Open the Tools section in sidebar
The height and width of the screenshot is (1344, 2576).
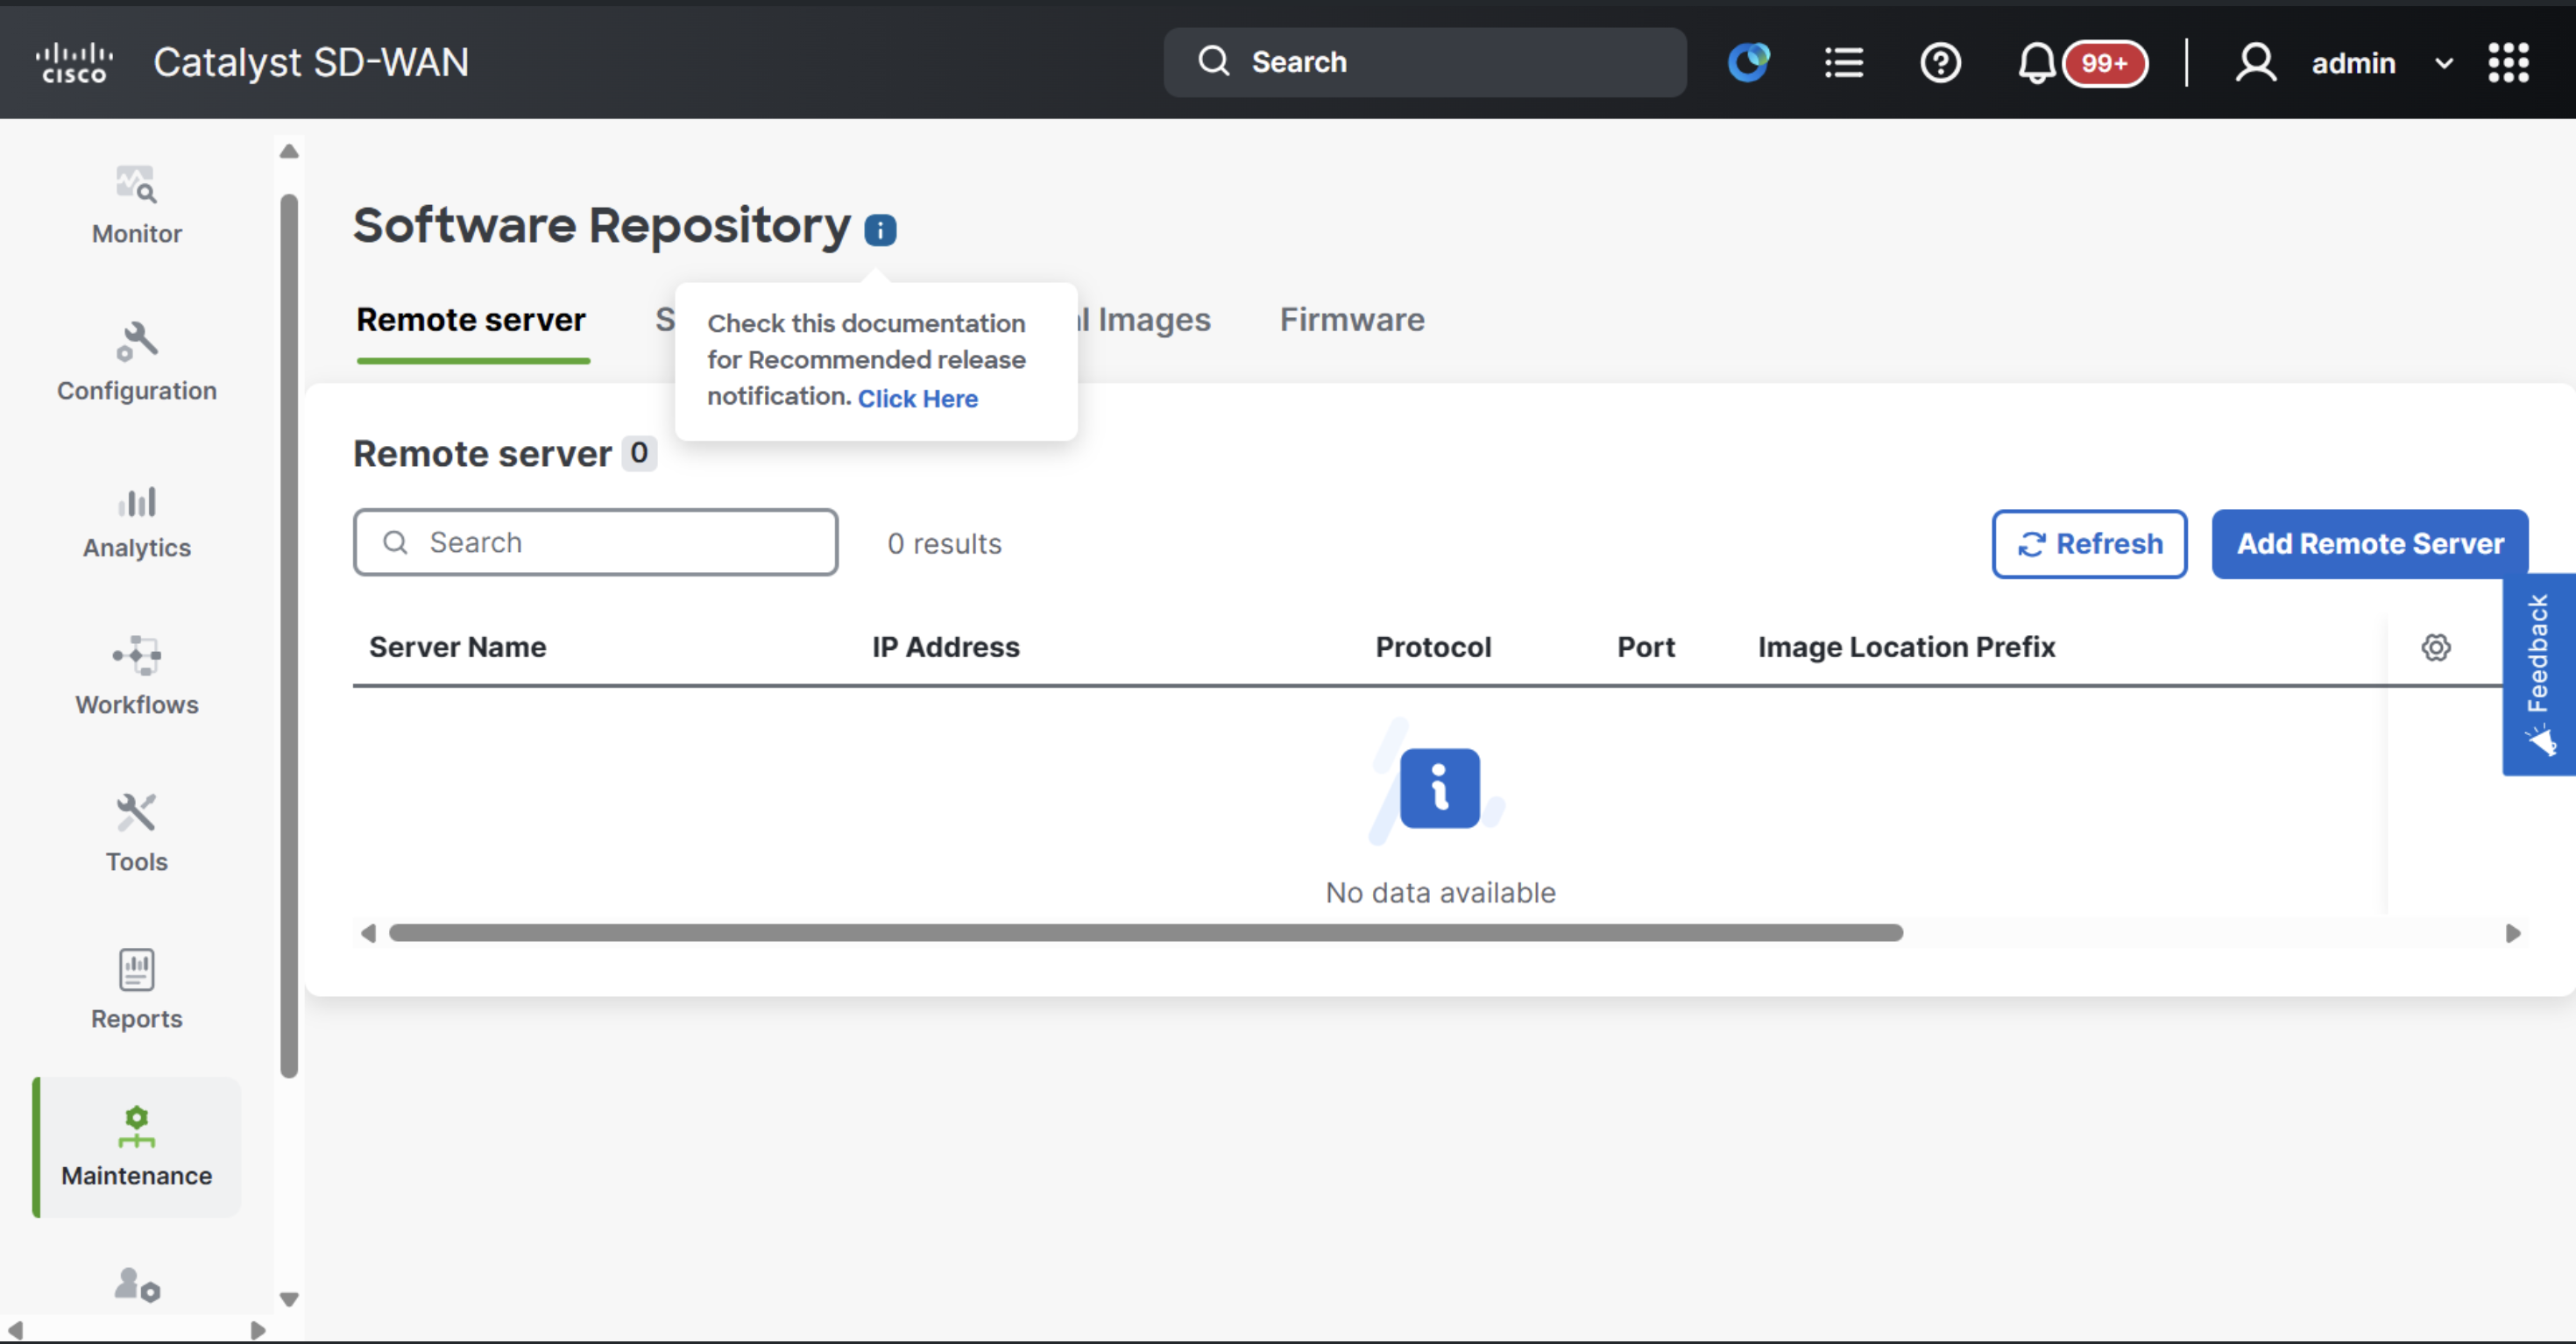tap(136, 833)
